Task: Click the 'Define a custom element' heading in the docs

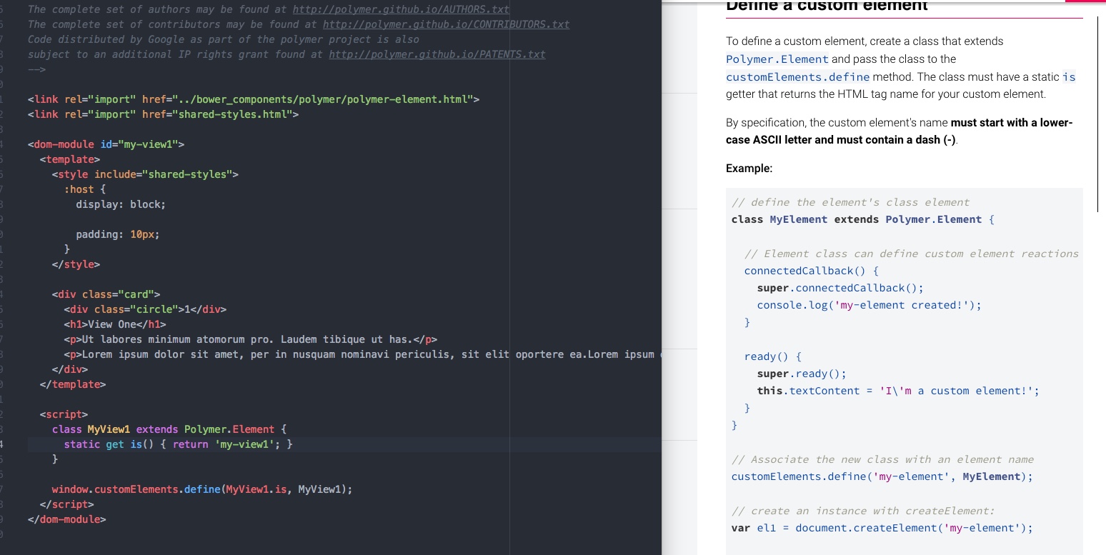Action: click(x=827, y=6)
